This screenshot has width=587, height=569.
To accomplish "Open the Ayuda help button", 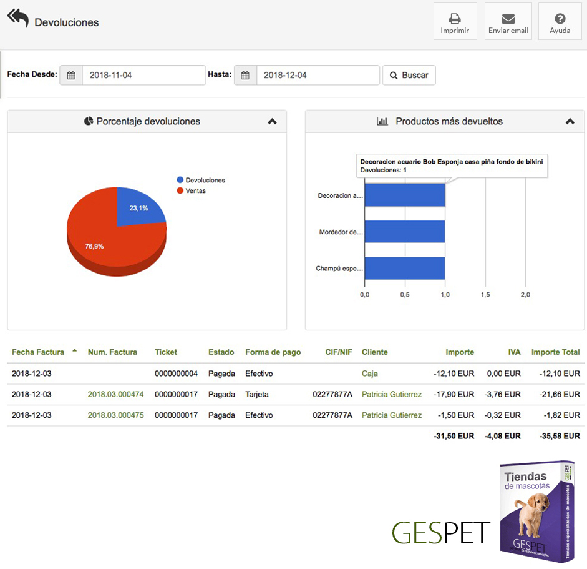I will 560,22.
